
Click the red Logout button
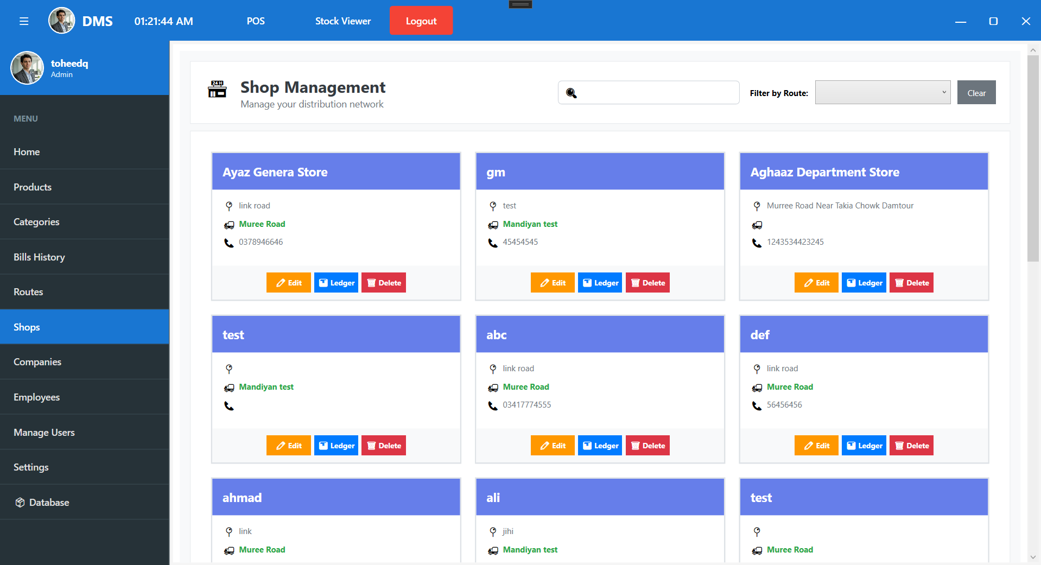(421, 21)
